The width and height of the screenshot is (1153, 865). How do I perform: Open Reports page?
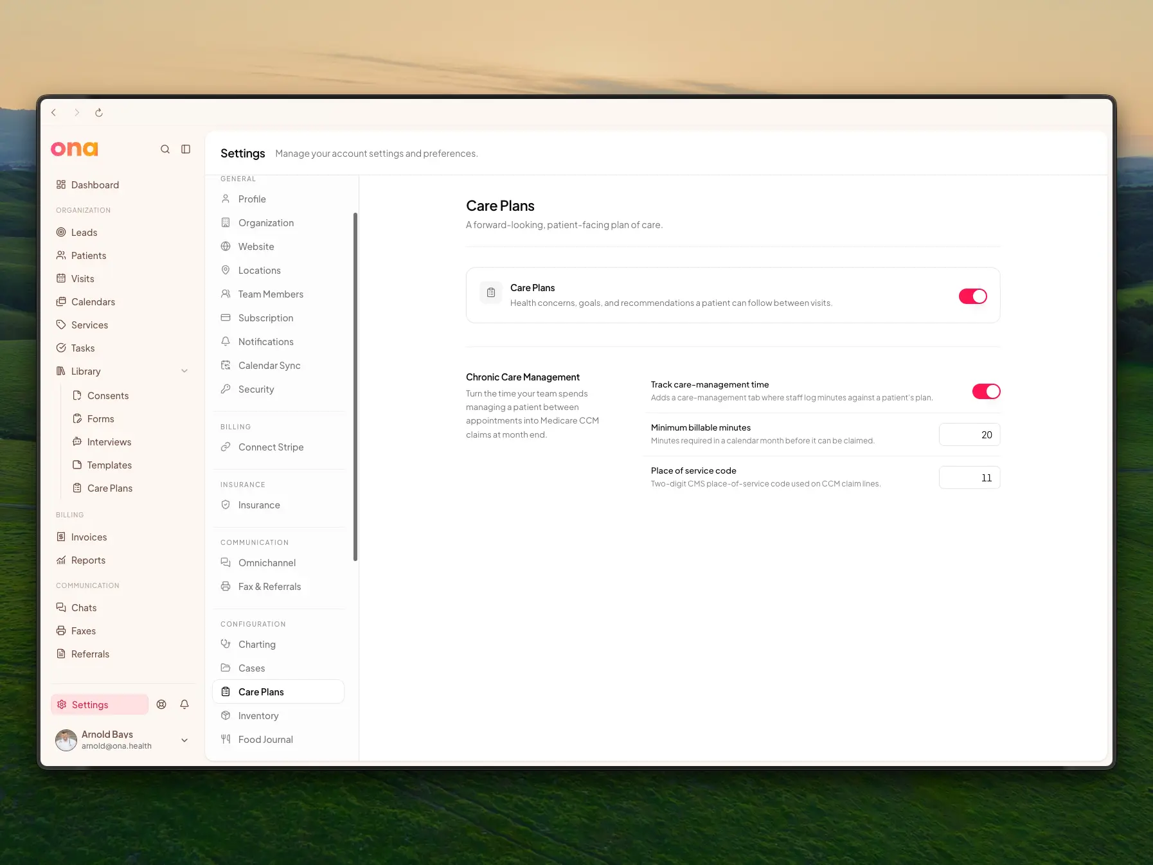[x=122, y=560]
